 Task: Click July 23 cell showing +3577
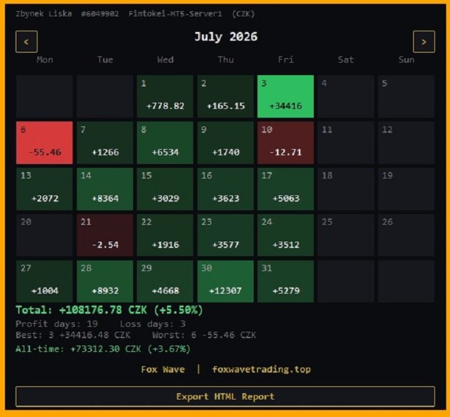tap(225, 235)
